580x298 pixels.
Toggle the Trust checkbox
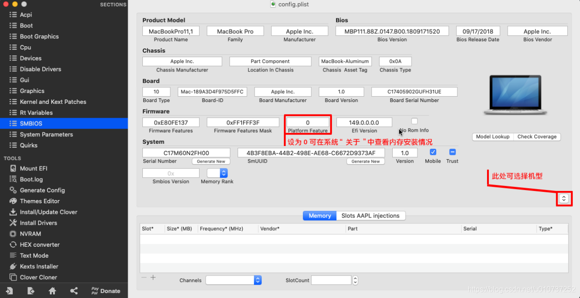tap(452, 152)
